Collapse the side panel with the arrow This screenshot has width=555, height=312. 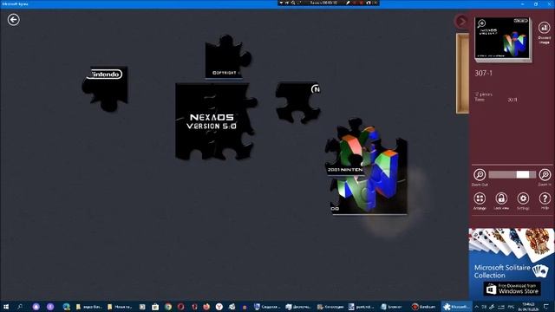coord(461,22)
